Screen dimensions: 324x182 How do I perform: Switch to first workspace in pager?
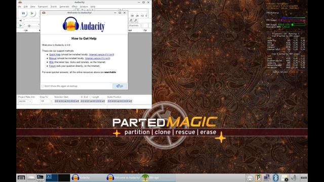tap(52, 177)
